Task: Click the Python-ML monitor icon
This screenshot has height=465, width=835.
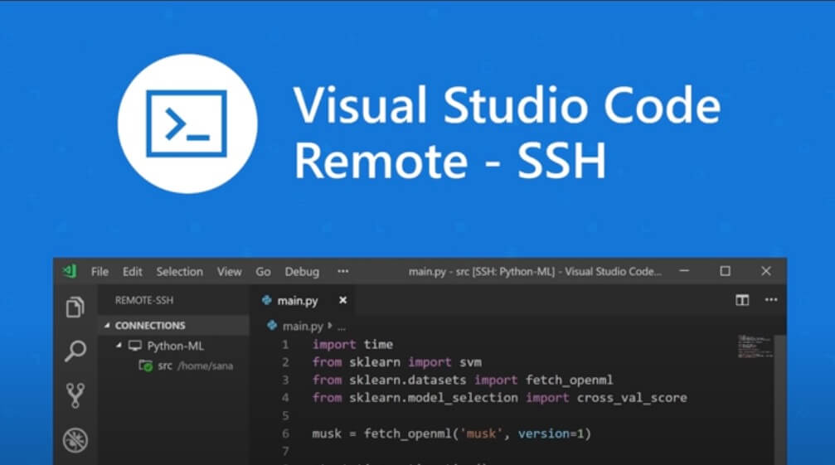Action: pyautogui.click(x=135, y=346)
